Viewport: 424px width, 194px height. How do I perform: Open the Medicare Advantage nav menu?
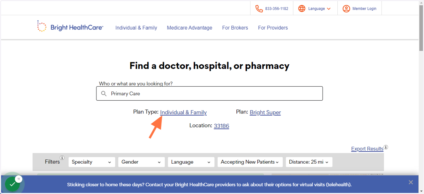(x=189, y=28)
